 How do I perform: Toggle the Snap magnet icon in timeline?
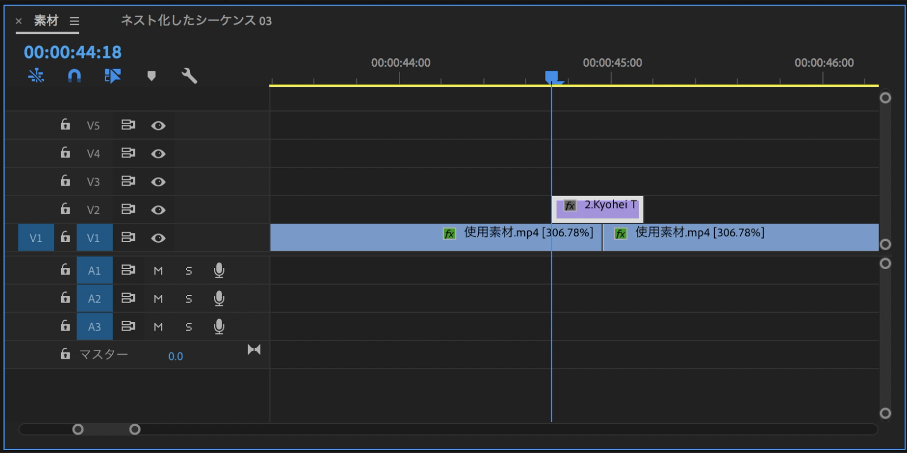pos(74,76)
